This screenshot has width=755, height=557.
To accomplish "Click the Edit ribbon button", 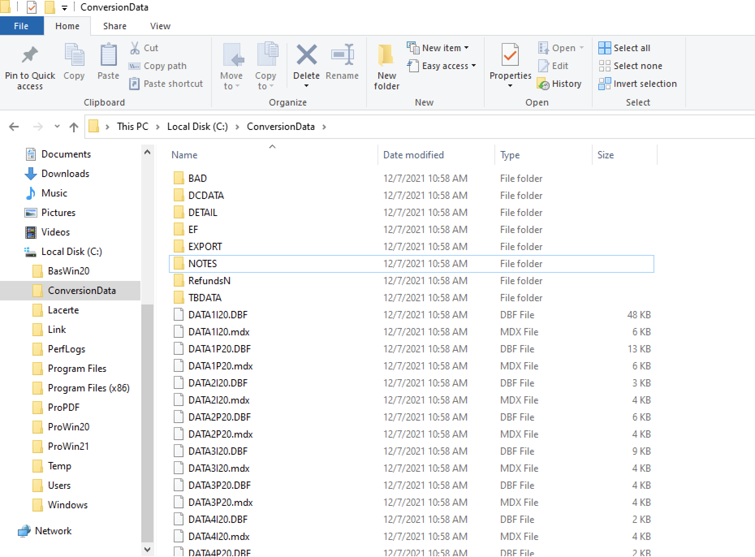I will [x=553, y=66].
